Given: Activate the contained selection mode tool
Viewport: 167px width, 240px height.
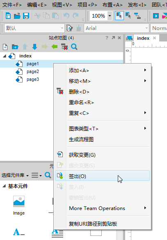Looking at the screenshot, I should (x=128, y=16).
